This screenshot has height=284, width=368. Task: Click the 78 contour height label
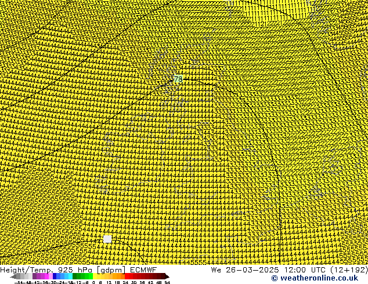coord(178,79)
